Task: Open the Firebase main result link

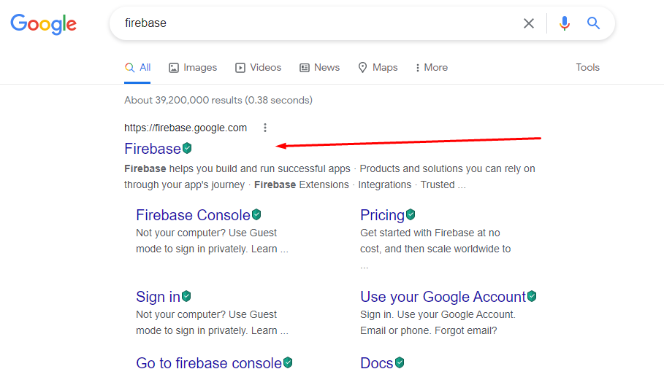Action: [152, 149]
